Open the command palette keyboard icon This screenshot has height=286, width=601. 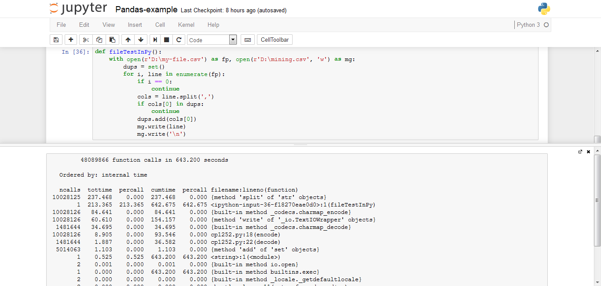point(247,40)
